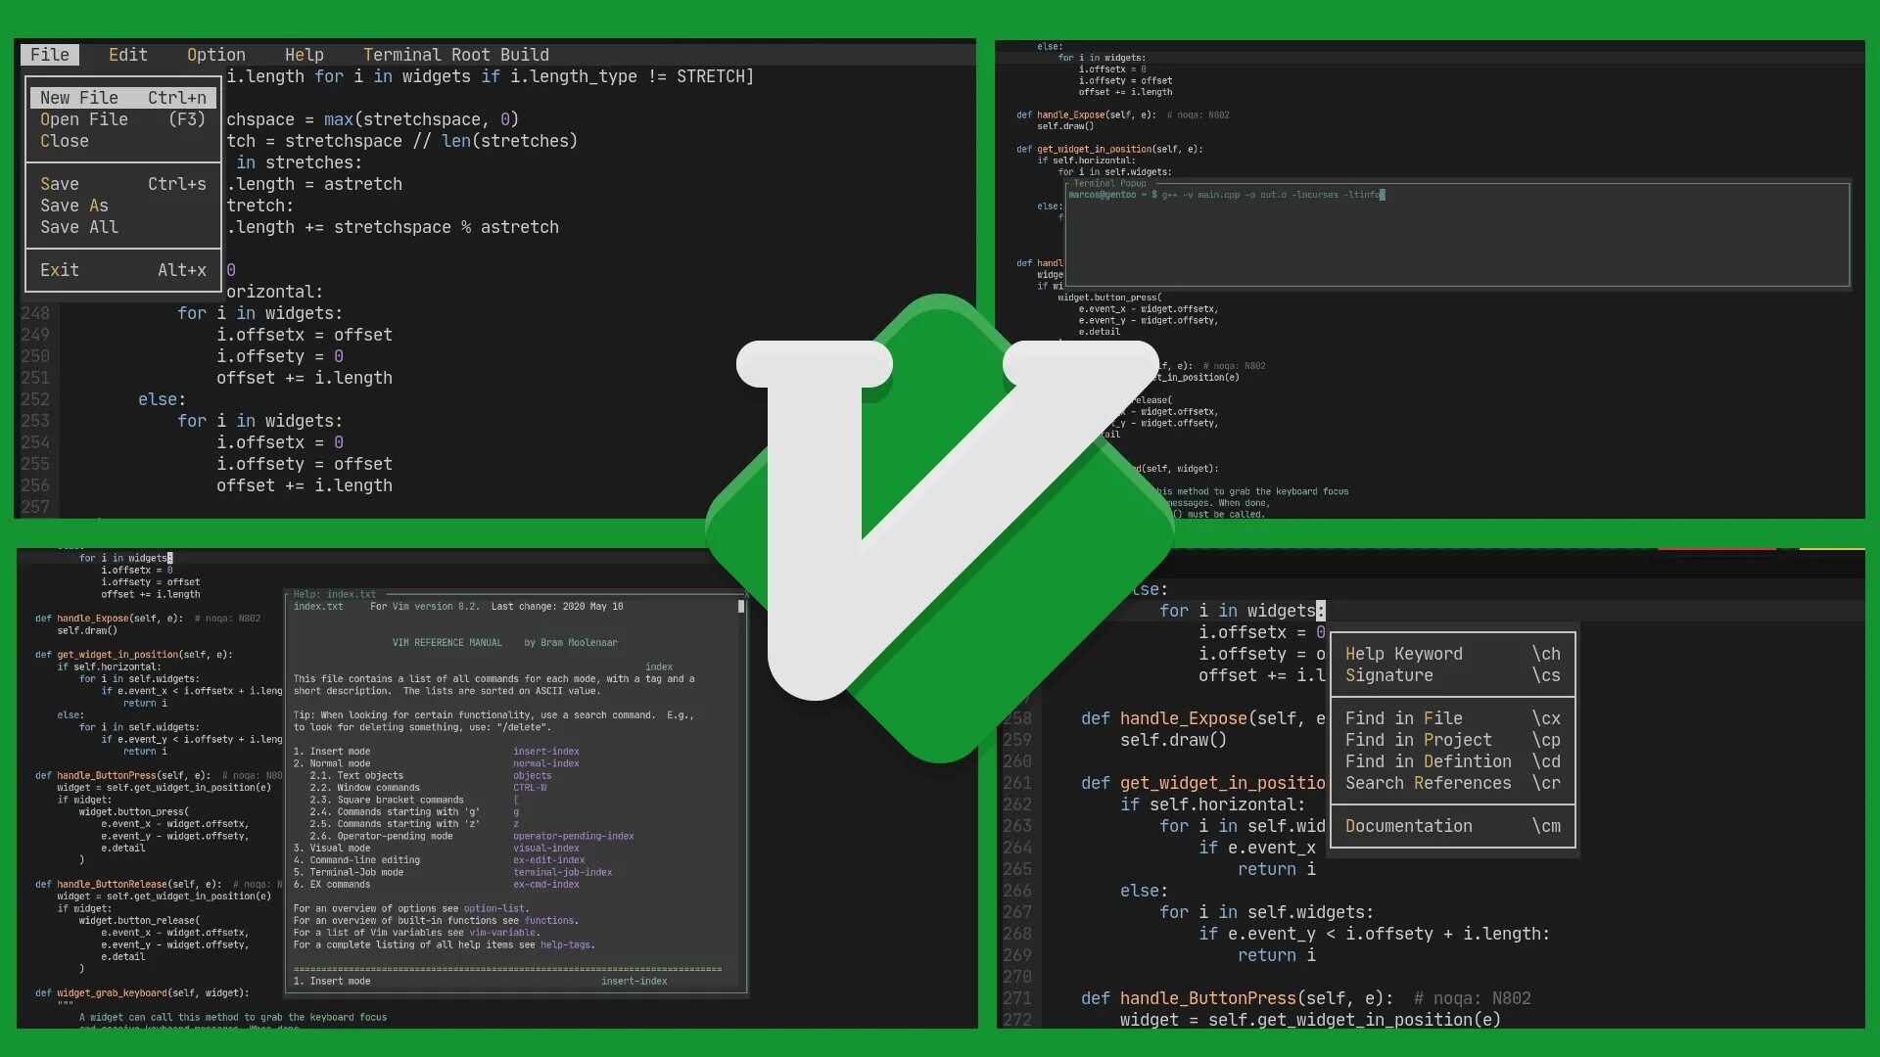This screenshot has width=1880, height=1057.
Task: Click the help popup scrollbar thumb
Action: pyautogui.click(x=741, y=607)
